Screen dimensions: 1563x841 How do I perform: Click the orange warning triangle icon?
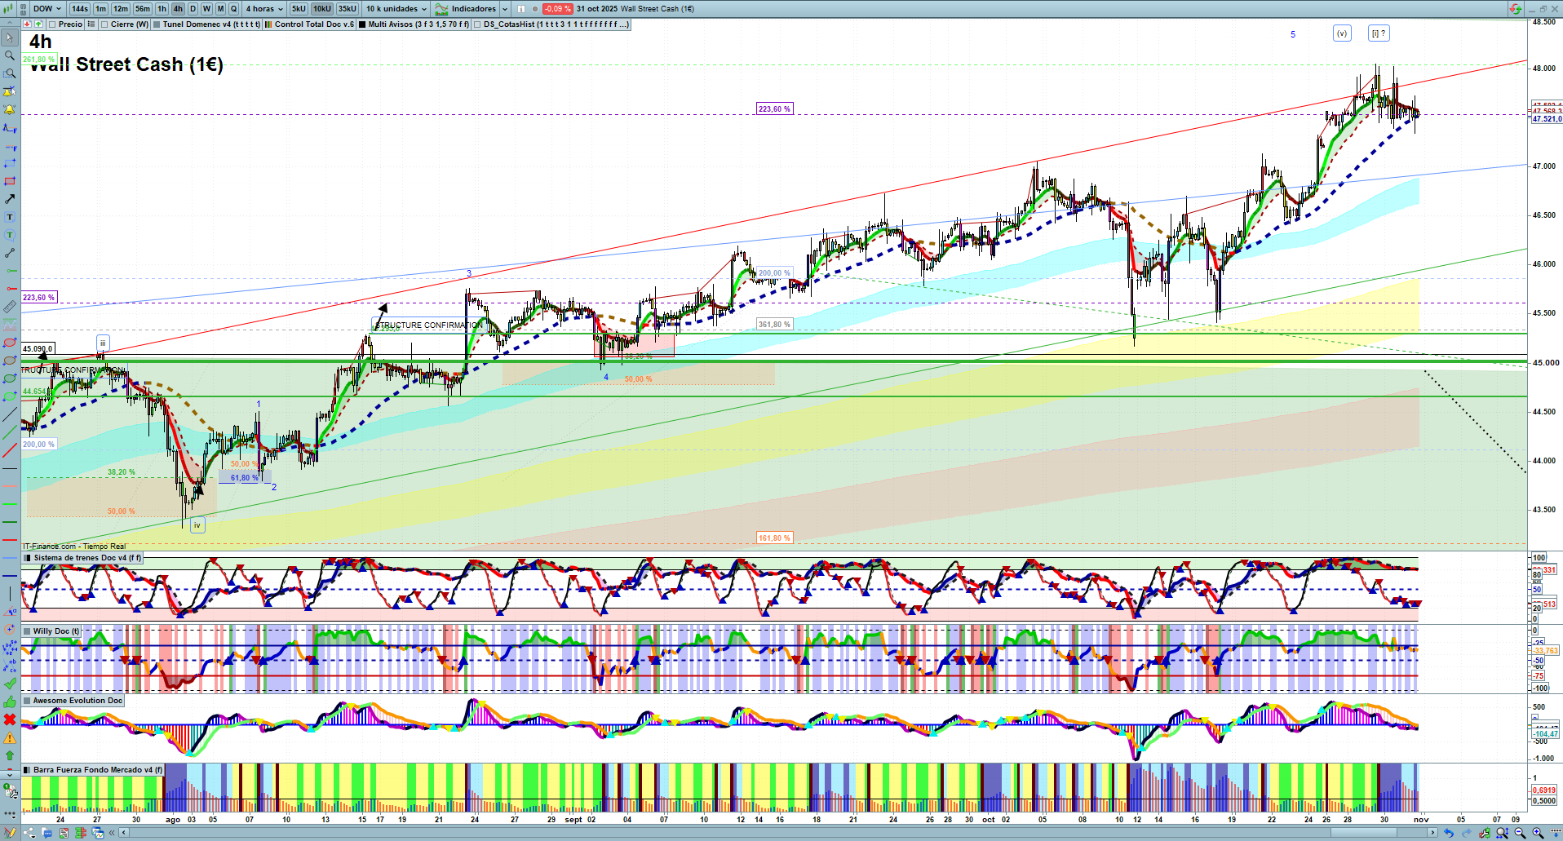click(10, 737)
